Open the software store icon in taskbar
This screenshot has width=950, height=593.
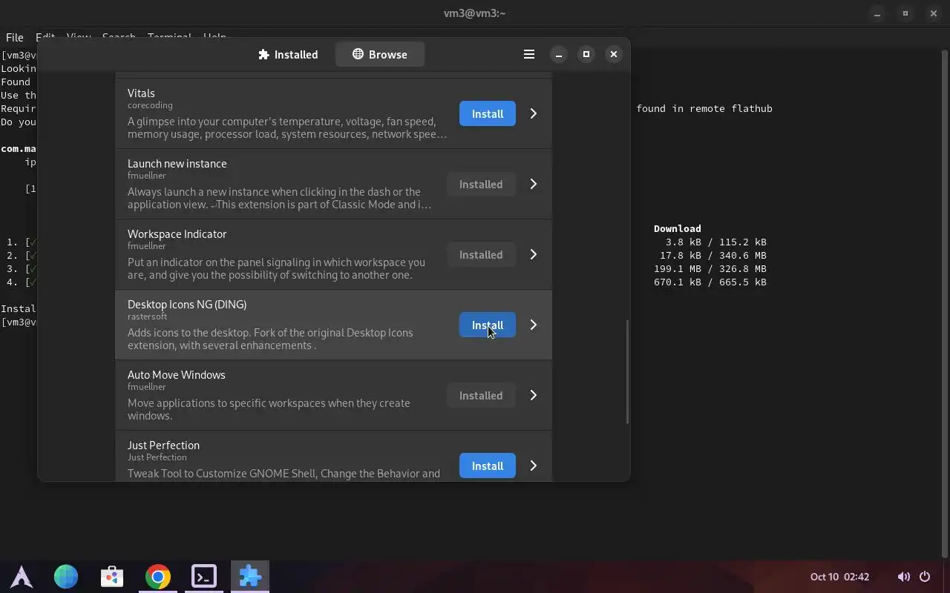112,576
